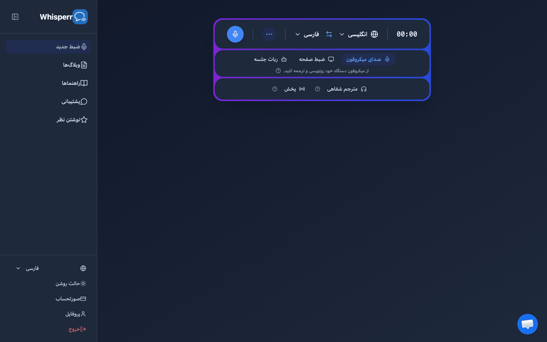Click the Whisperr logo

point(64,17)
